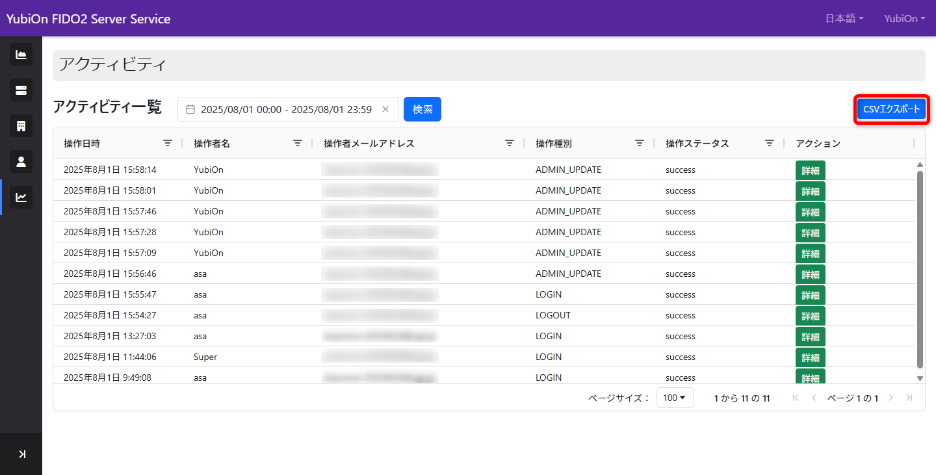
Task: Expand the sidebar with the arrow icon
Action: click(x=21, y=454)
